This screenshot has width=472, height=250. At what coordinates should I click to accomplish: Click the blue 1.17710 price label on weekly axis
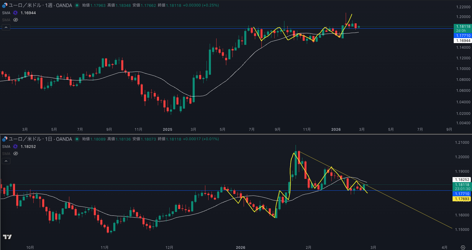click(462, 36)
